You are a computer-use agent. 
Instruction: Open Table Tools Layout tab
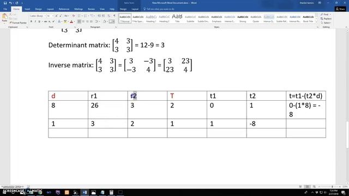click(x=135, y=9)
